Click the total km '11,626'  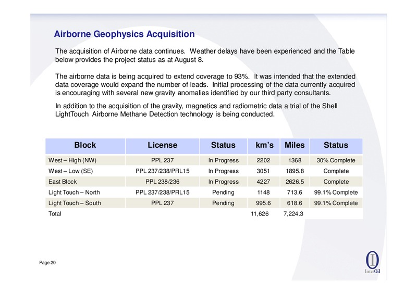pyautogui.click(x=260, y=214)
